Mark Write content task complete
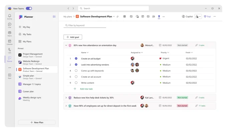227x132 pixels. 76,83
